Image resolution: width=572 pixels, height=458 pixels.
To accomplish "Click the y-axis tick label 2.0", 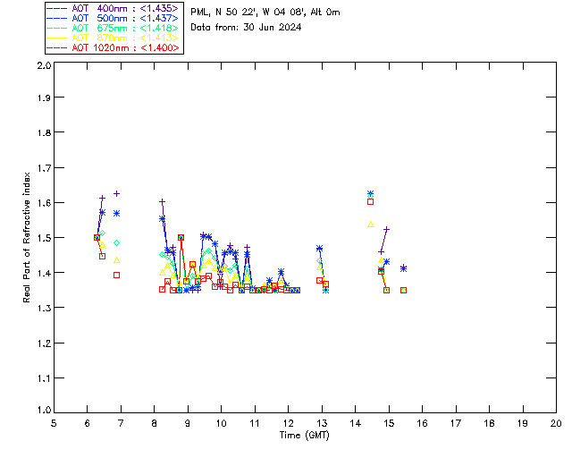I will tap(44, 65).
